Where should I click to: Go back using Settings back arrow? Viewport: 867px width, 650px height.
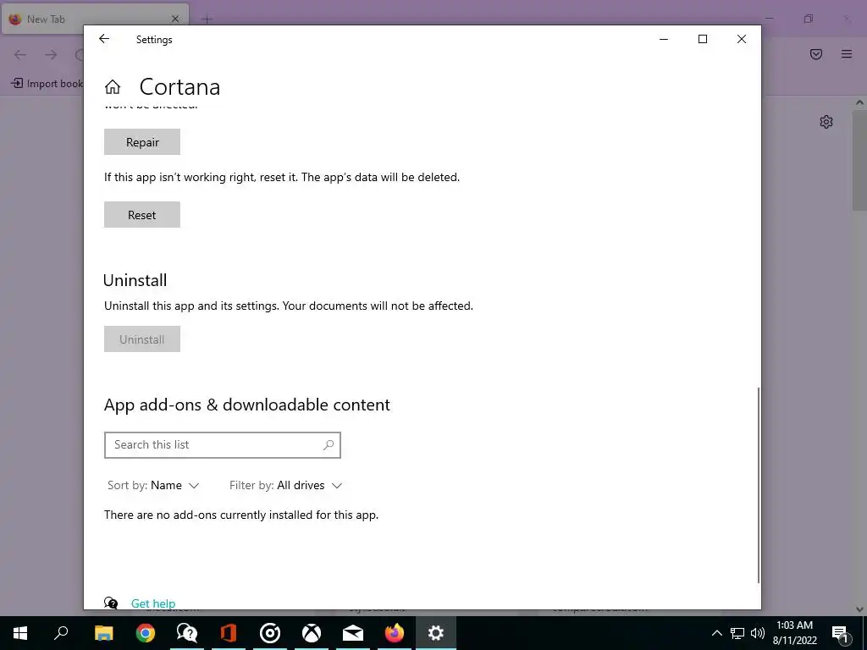coord(104,39)
